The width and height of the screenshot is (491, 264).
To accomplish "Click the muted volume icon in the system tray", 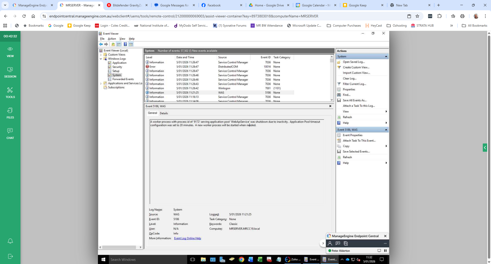I will point(359,259).
